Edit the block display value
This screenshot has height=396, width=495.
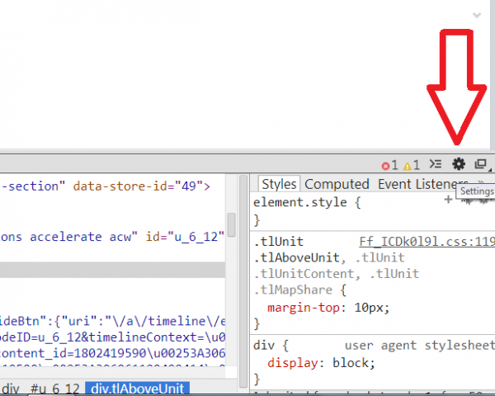click(x=351, y=363)
